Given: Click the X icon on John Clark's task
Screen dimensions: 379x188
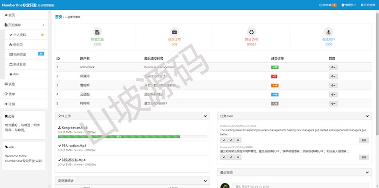Looking at the screenshot, I should click(238, 140).
